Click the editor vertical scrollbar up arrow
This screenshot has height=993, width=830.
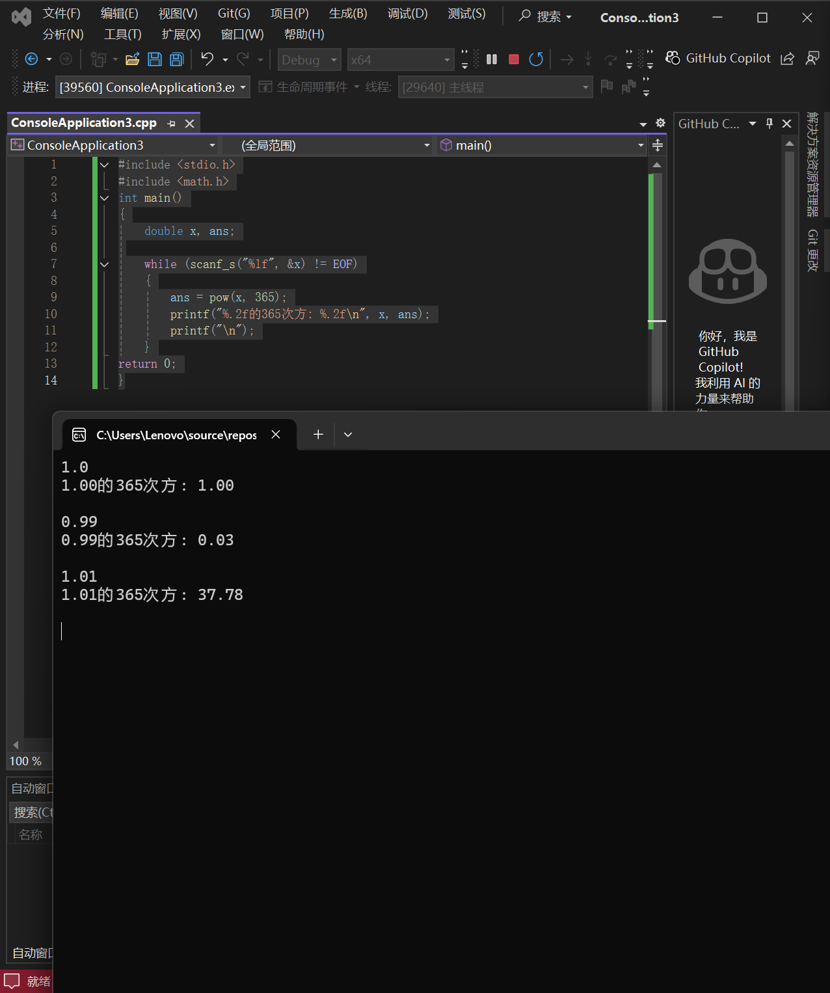pyautogui.click(x=657, y=165)
